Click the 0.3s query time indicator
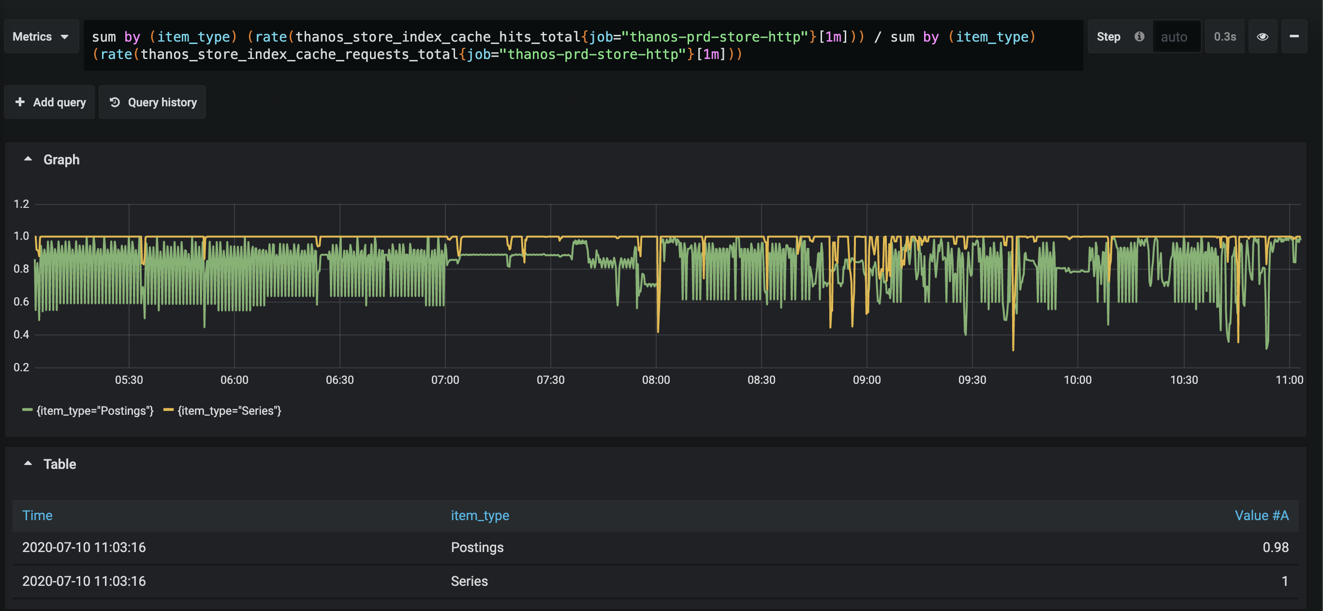 (x=1225, y=36)
